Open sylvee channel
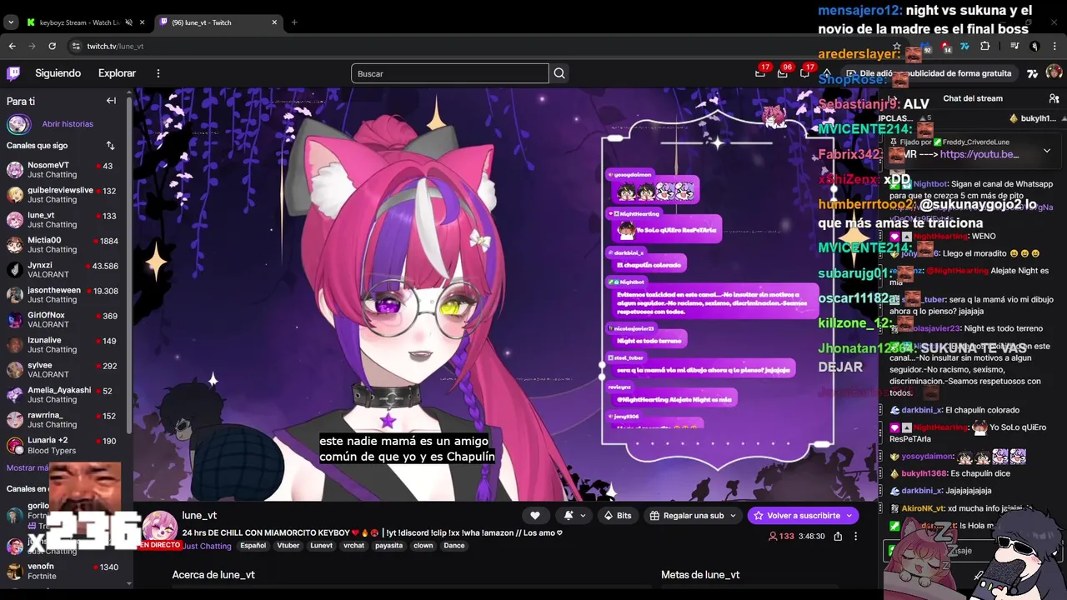 click(x=63, y=370)
